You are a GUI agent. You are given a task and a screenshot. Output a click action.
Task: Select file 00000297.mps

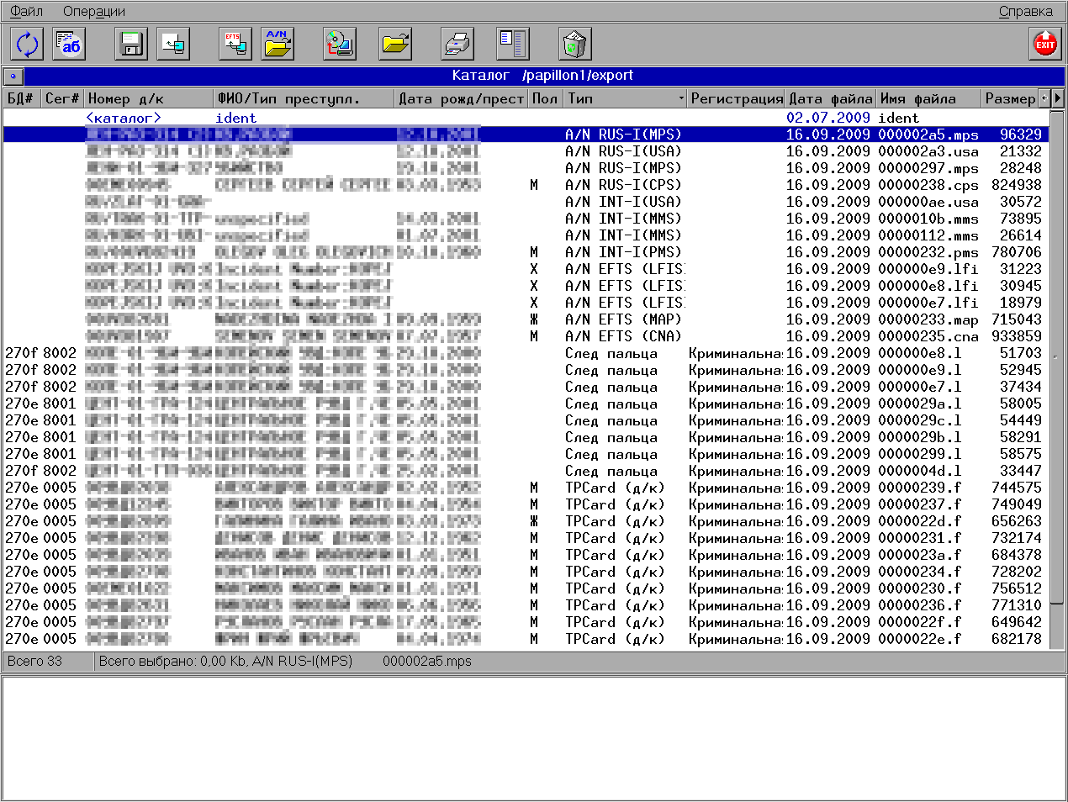pyautogui.click(x=526, y=168)
